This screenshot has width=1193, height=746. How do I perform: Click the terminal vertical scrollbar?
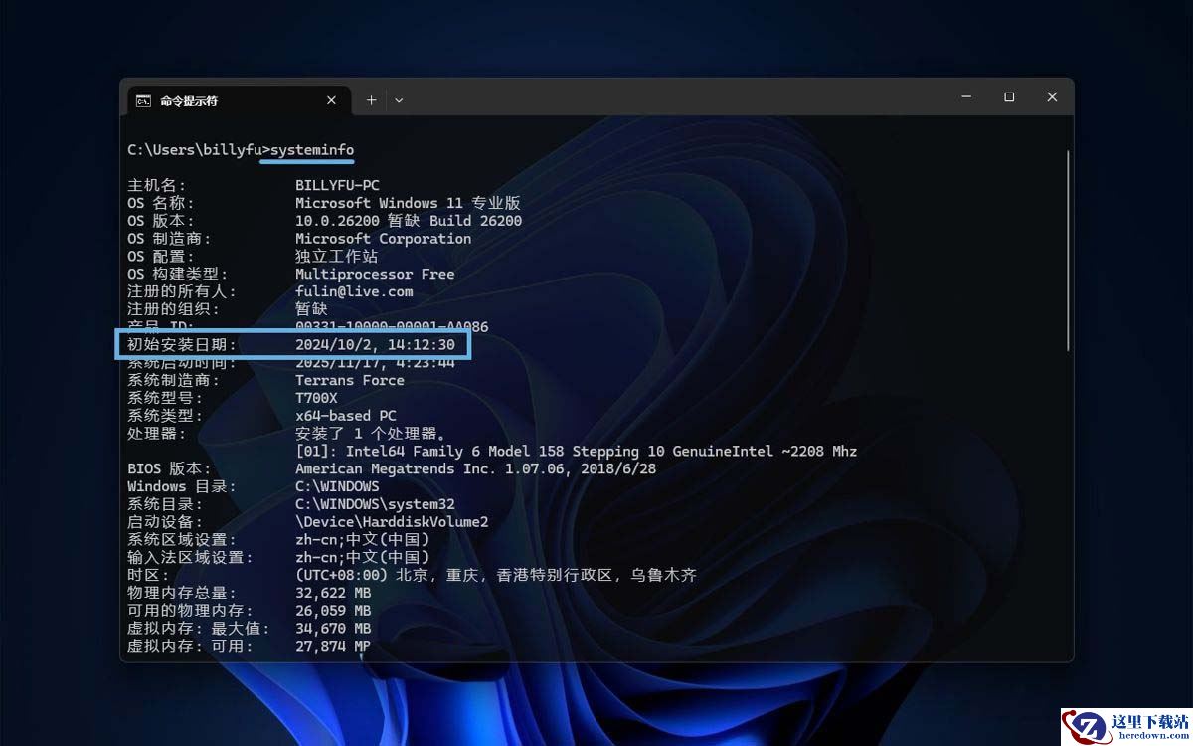click(1069, 249)
